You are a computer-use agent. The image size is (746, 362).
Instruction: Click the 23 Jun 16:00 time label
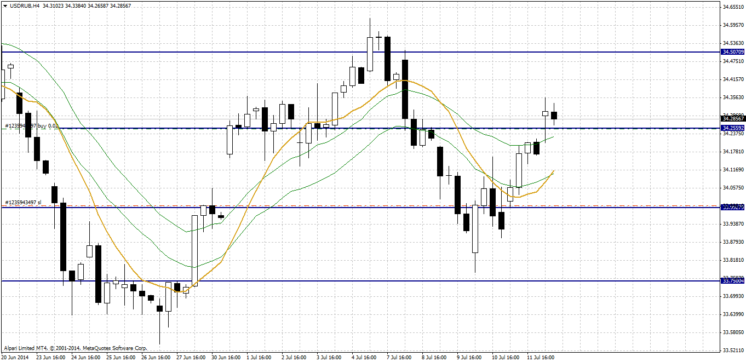pyautogui.click(x=50, y=358)
